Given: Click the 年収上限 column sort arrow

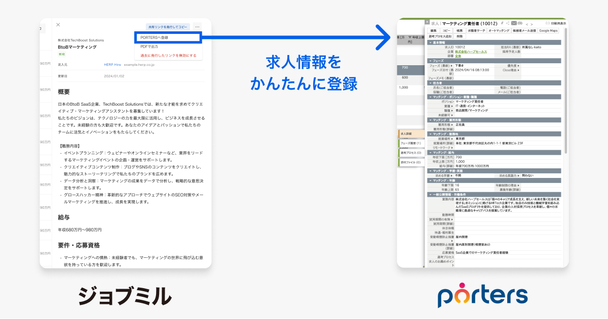Looking at the screenshot, I should 410,37.
